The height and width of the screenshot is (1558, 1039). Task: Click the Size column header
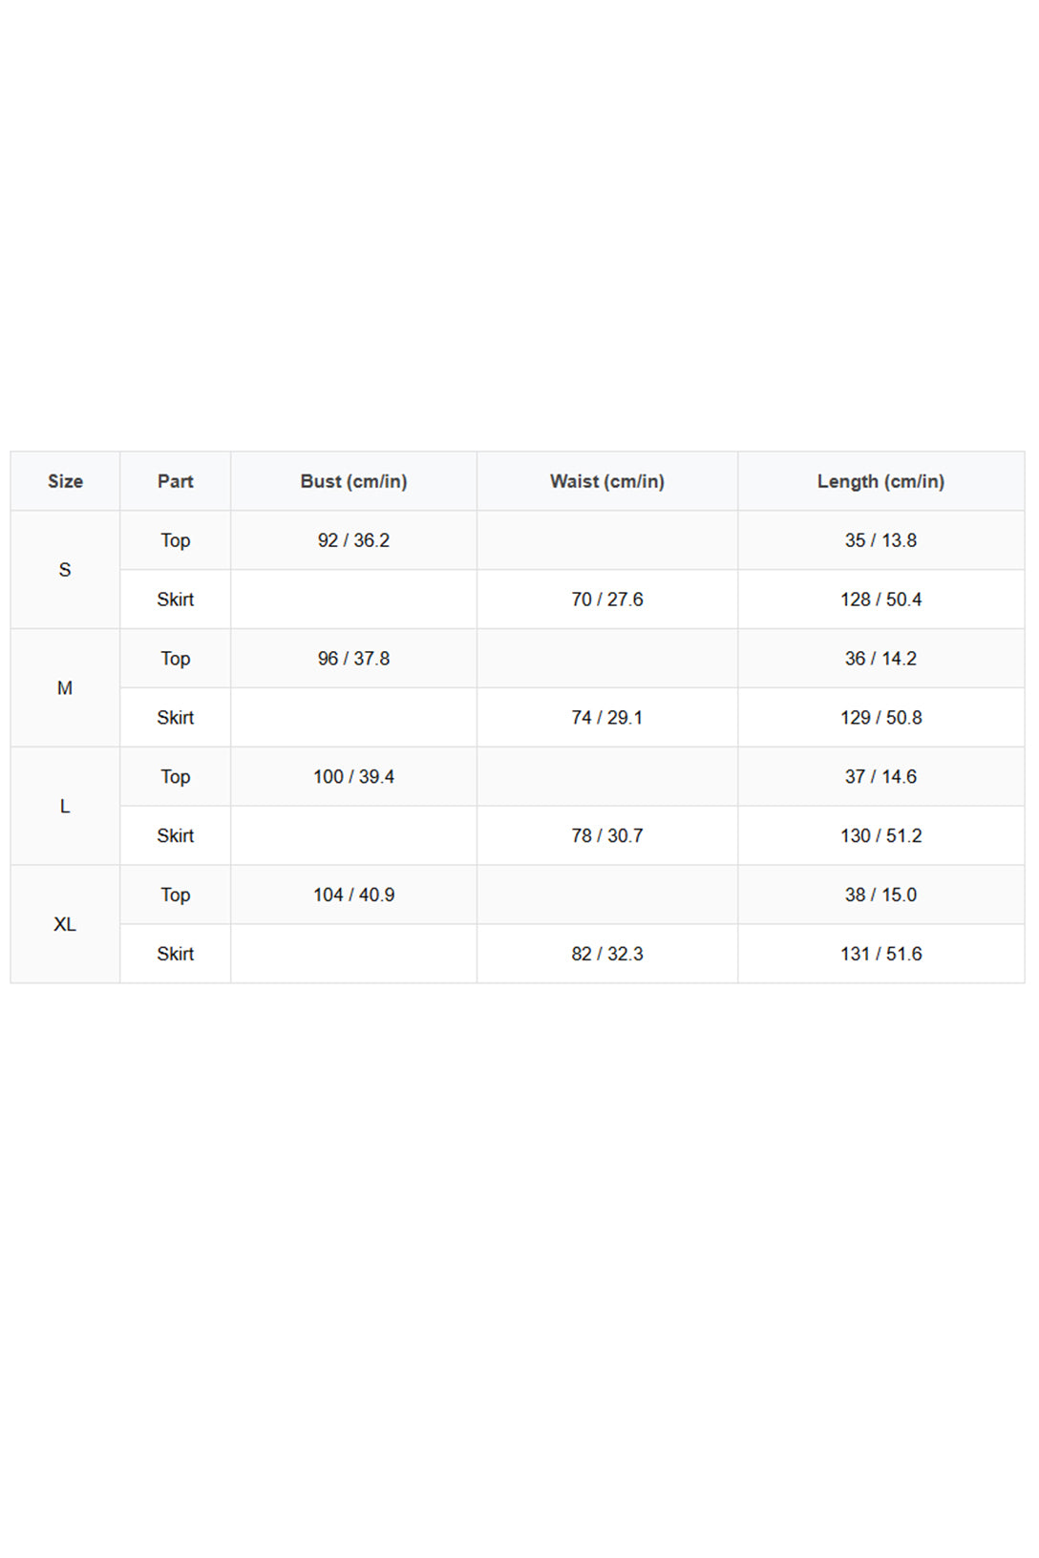[65, 481]
